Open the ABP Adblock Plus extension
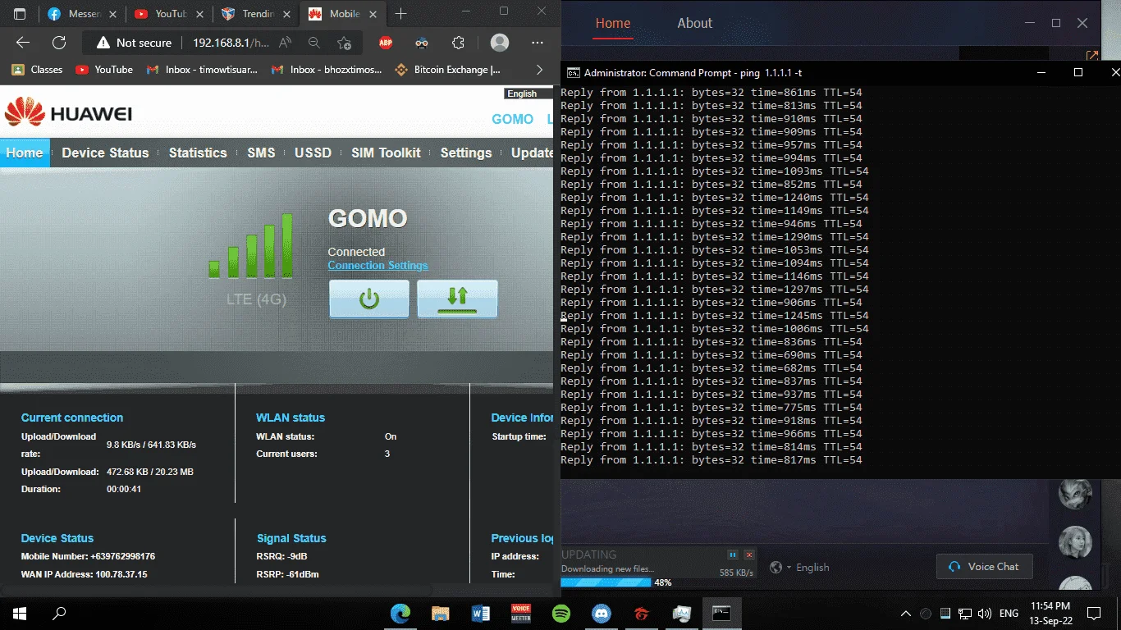This screenshot has width=1121, height=630. [385, 43]
